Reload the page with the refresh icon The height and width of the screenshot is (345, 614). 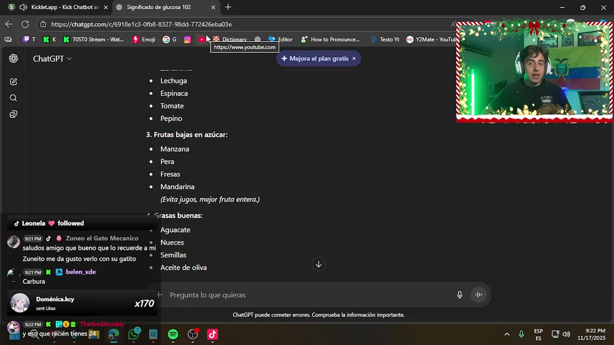[x=25, y=24]
